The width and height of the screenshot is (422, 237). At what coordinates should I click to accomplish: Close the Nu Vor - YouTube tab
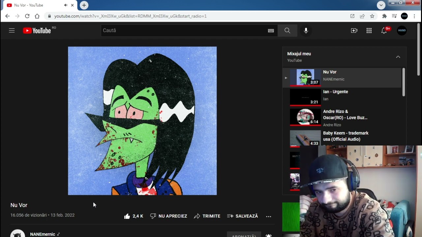[72, 5]
